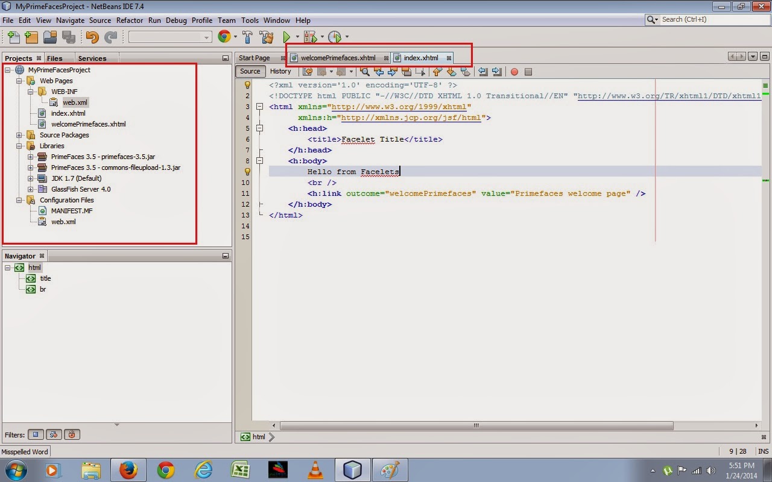Switch to the Start Page tab
The height and width of the screenshot is (482, 772).
[x=255, y=58]
